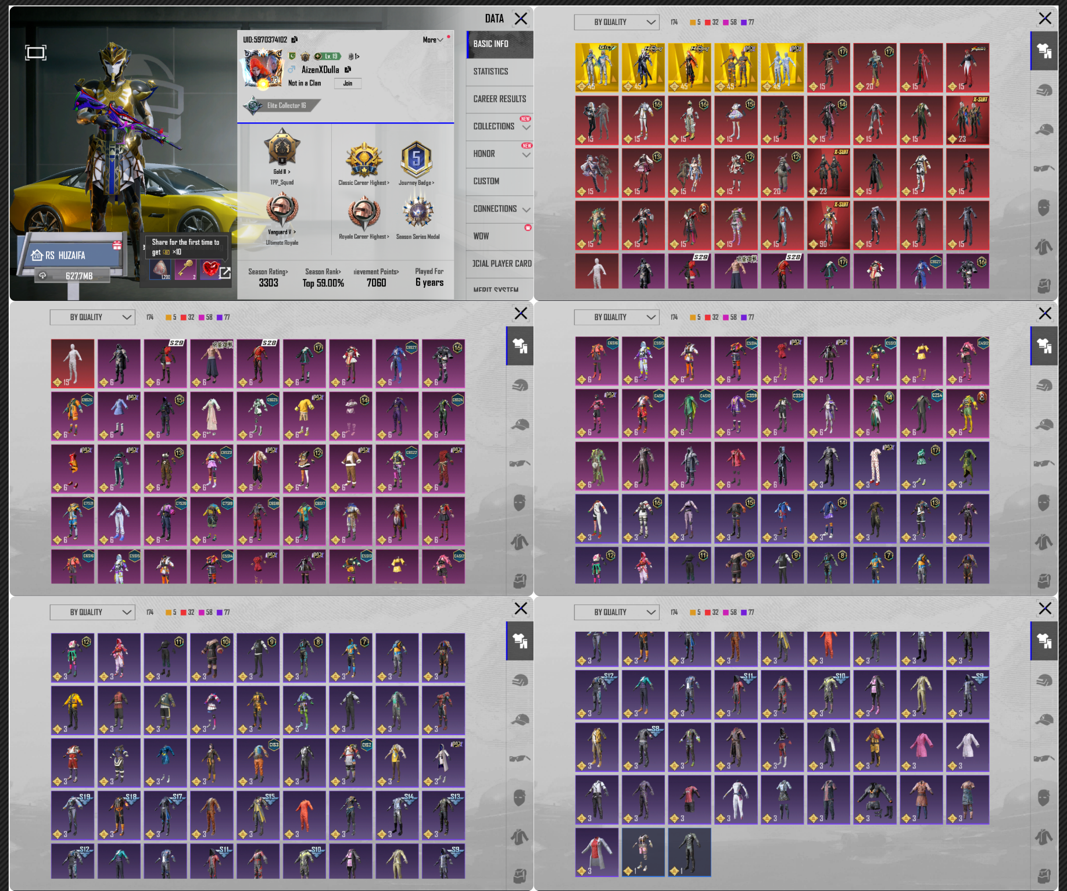Select the helmet category in bottom-right inventory panel
Image resolution: width=1067 pixels, height=891 pixels.
(1044, 681)
